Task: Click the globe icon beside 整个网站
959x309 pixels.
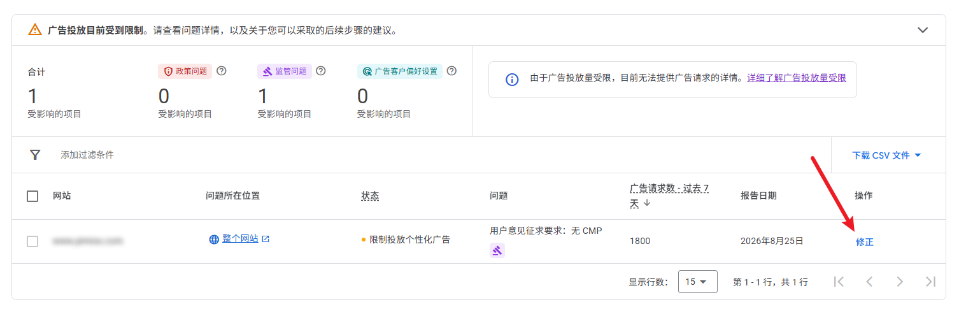Action: click(215, 240)
